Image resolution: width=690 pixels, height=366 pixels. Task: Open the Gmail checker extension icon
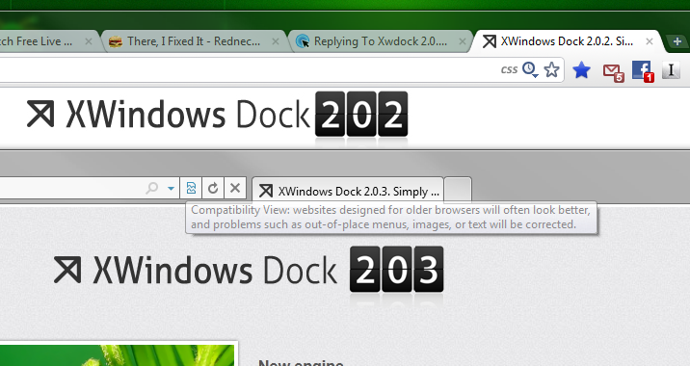614,72
